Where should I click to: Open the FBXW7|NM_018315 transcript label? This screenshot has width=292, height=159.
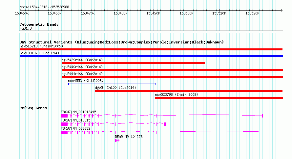(75, 120)
